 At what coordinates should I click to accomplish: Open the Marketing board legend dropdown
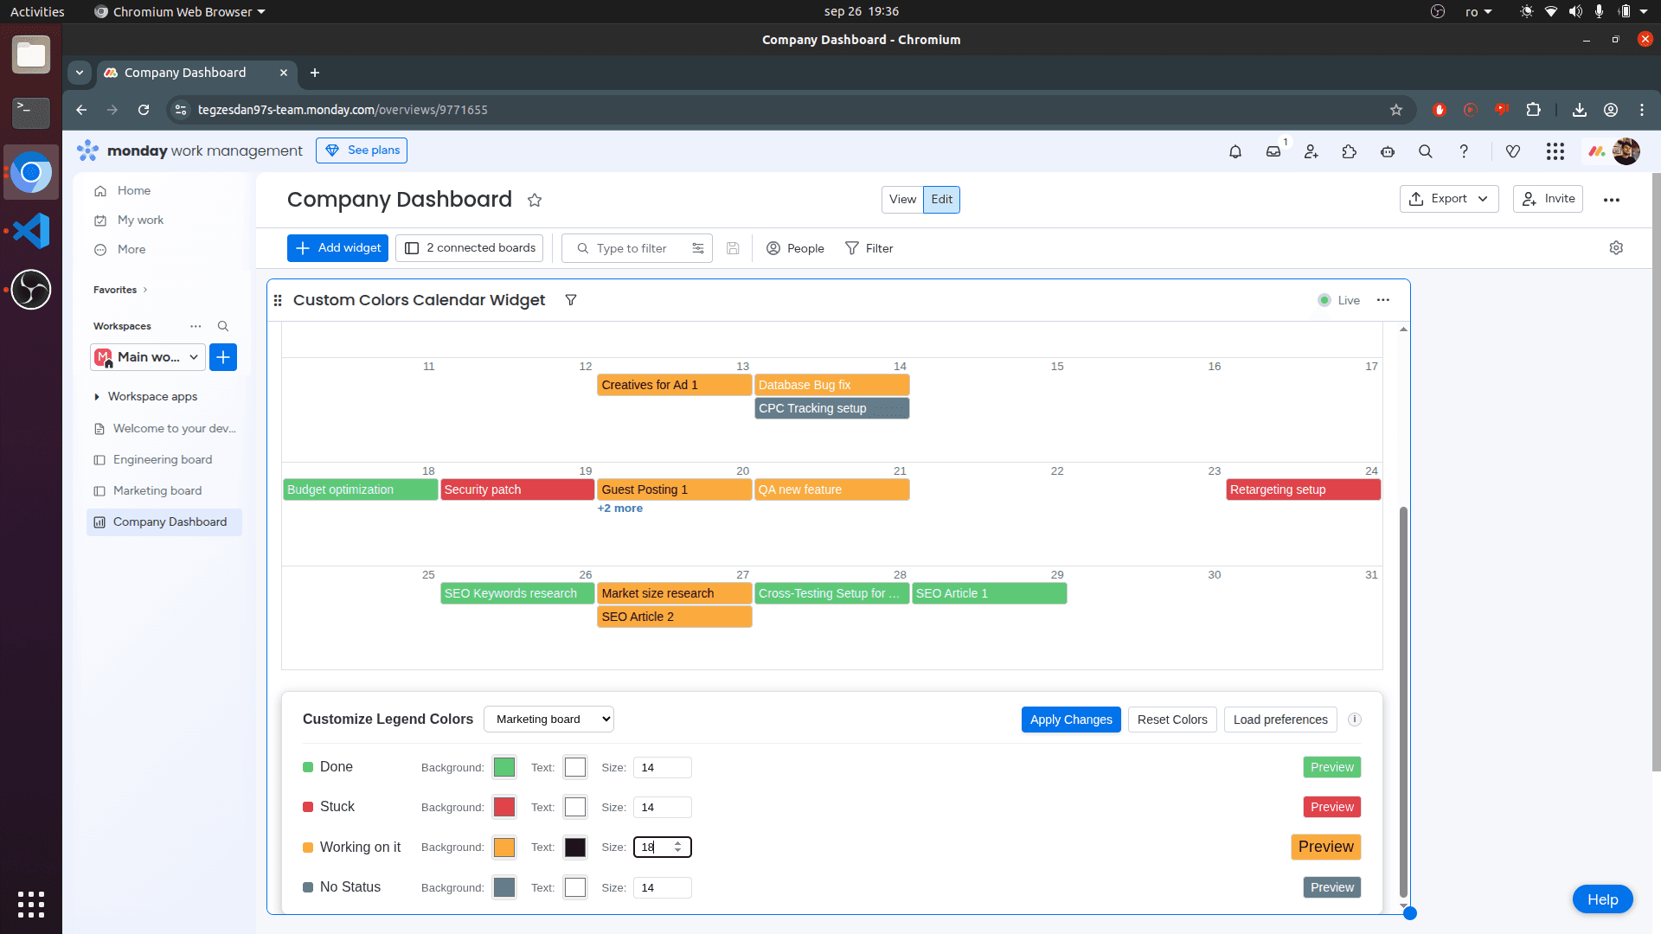(x=548, y=719)
